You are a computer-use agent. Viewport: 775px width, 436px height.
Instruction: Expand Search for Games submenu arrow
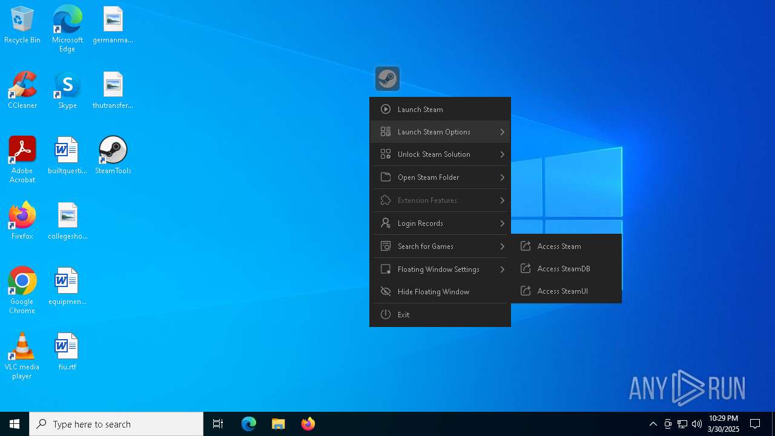pyautogui.click(x=502, y=246)
